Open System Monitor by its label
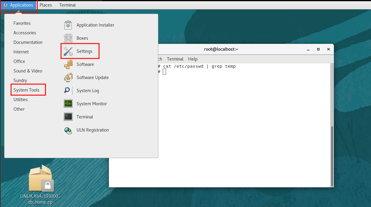The height and width of the screenshot is (207, 371). pyautogui.click(x=92, y=104)
